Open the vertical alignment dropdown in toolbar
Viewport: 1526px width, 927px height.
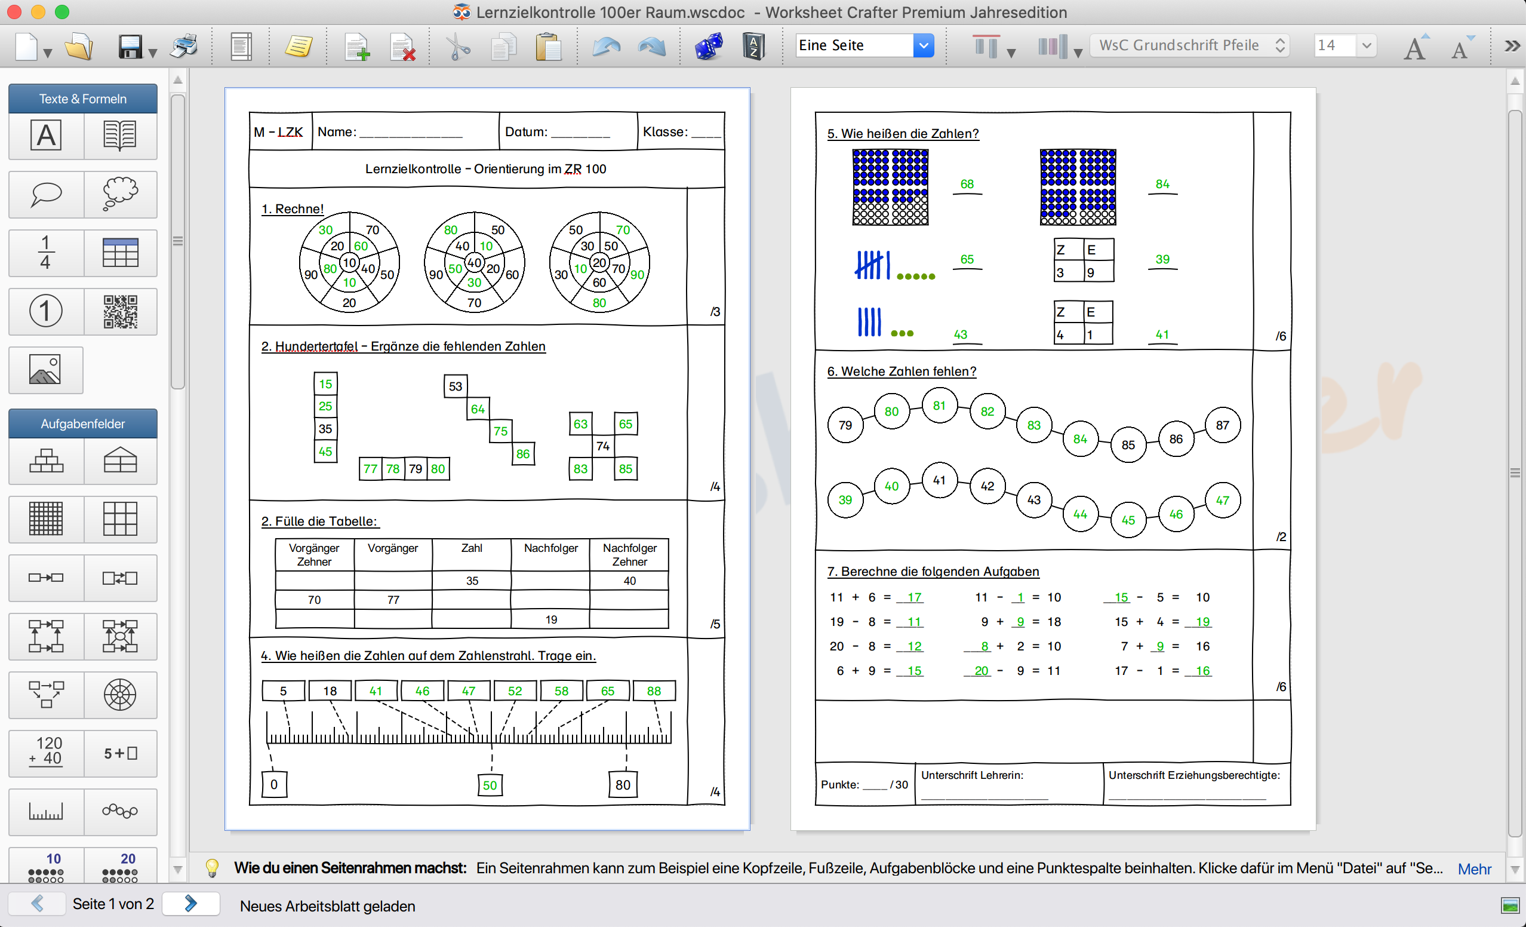tap(1011, 53)
